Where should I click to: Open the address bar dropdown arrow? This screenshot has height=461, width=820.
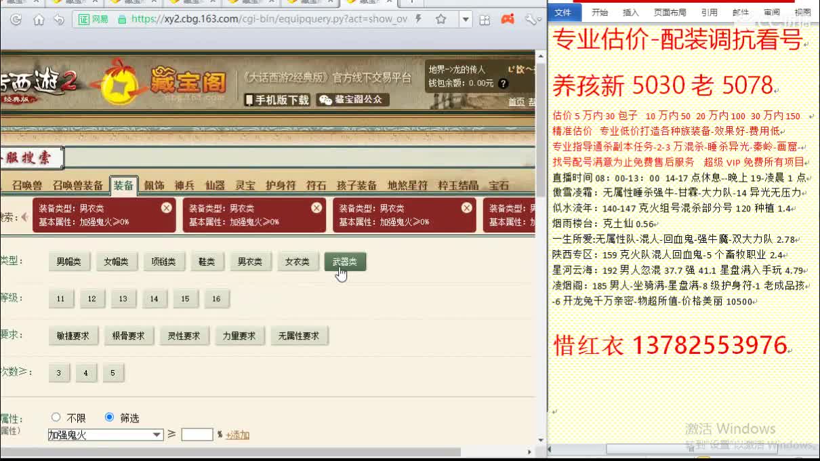tap(465, 19)
